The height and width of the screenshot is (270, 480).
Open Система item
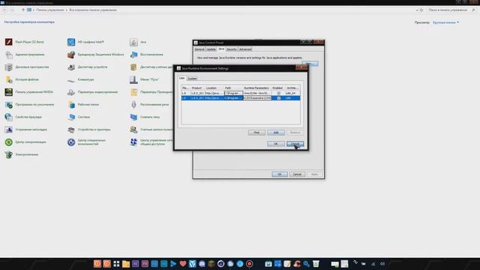79,117
